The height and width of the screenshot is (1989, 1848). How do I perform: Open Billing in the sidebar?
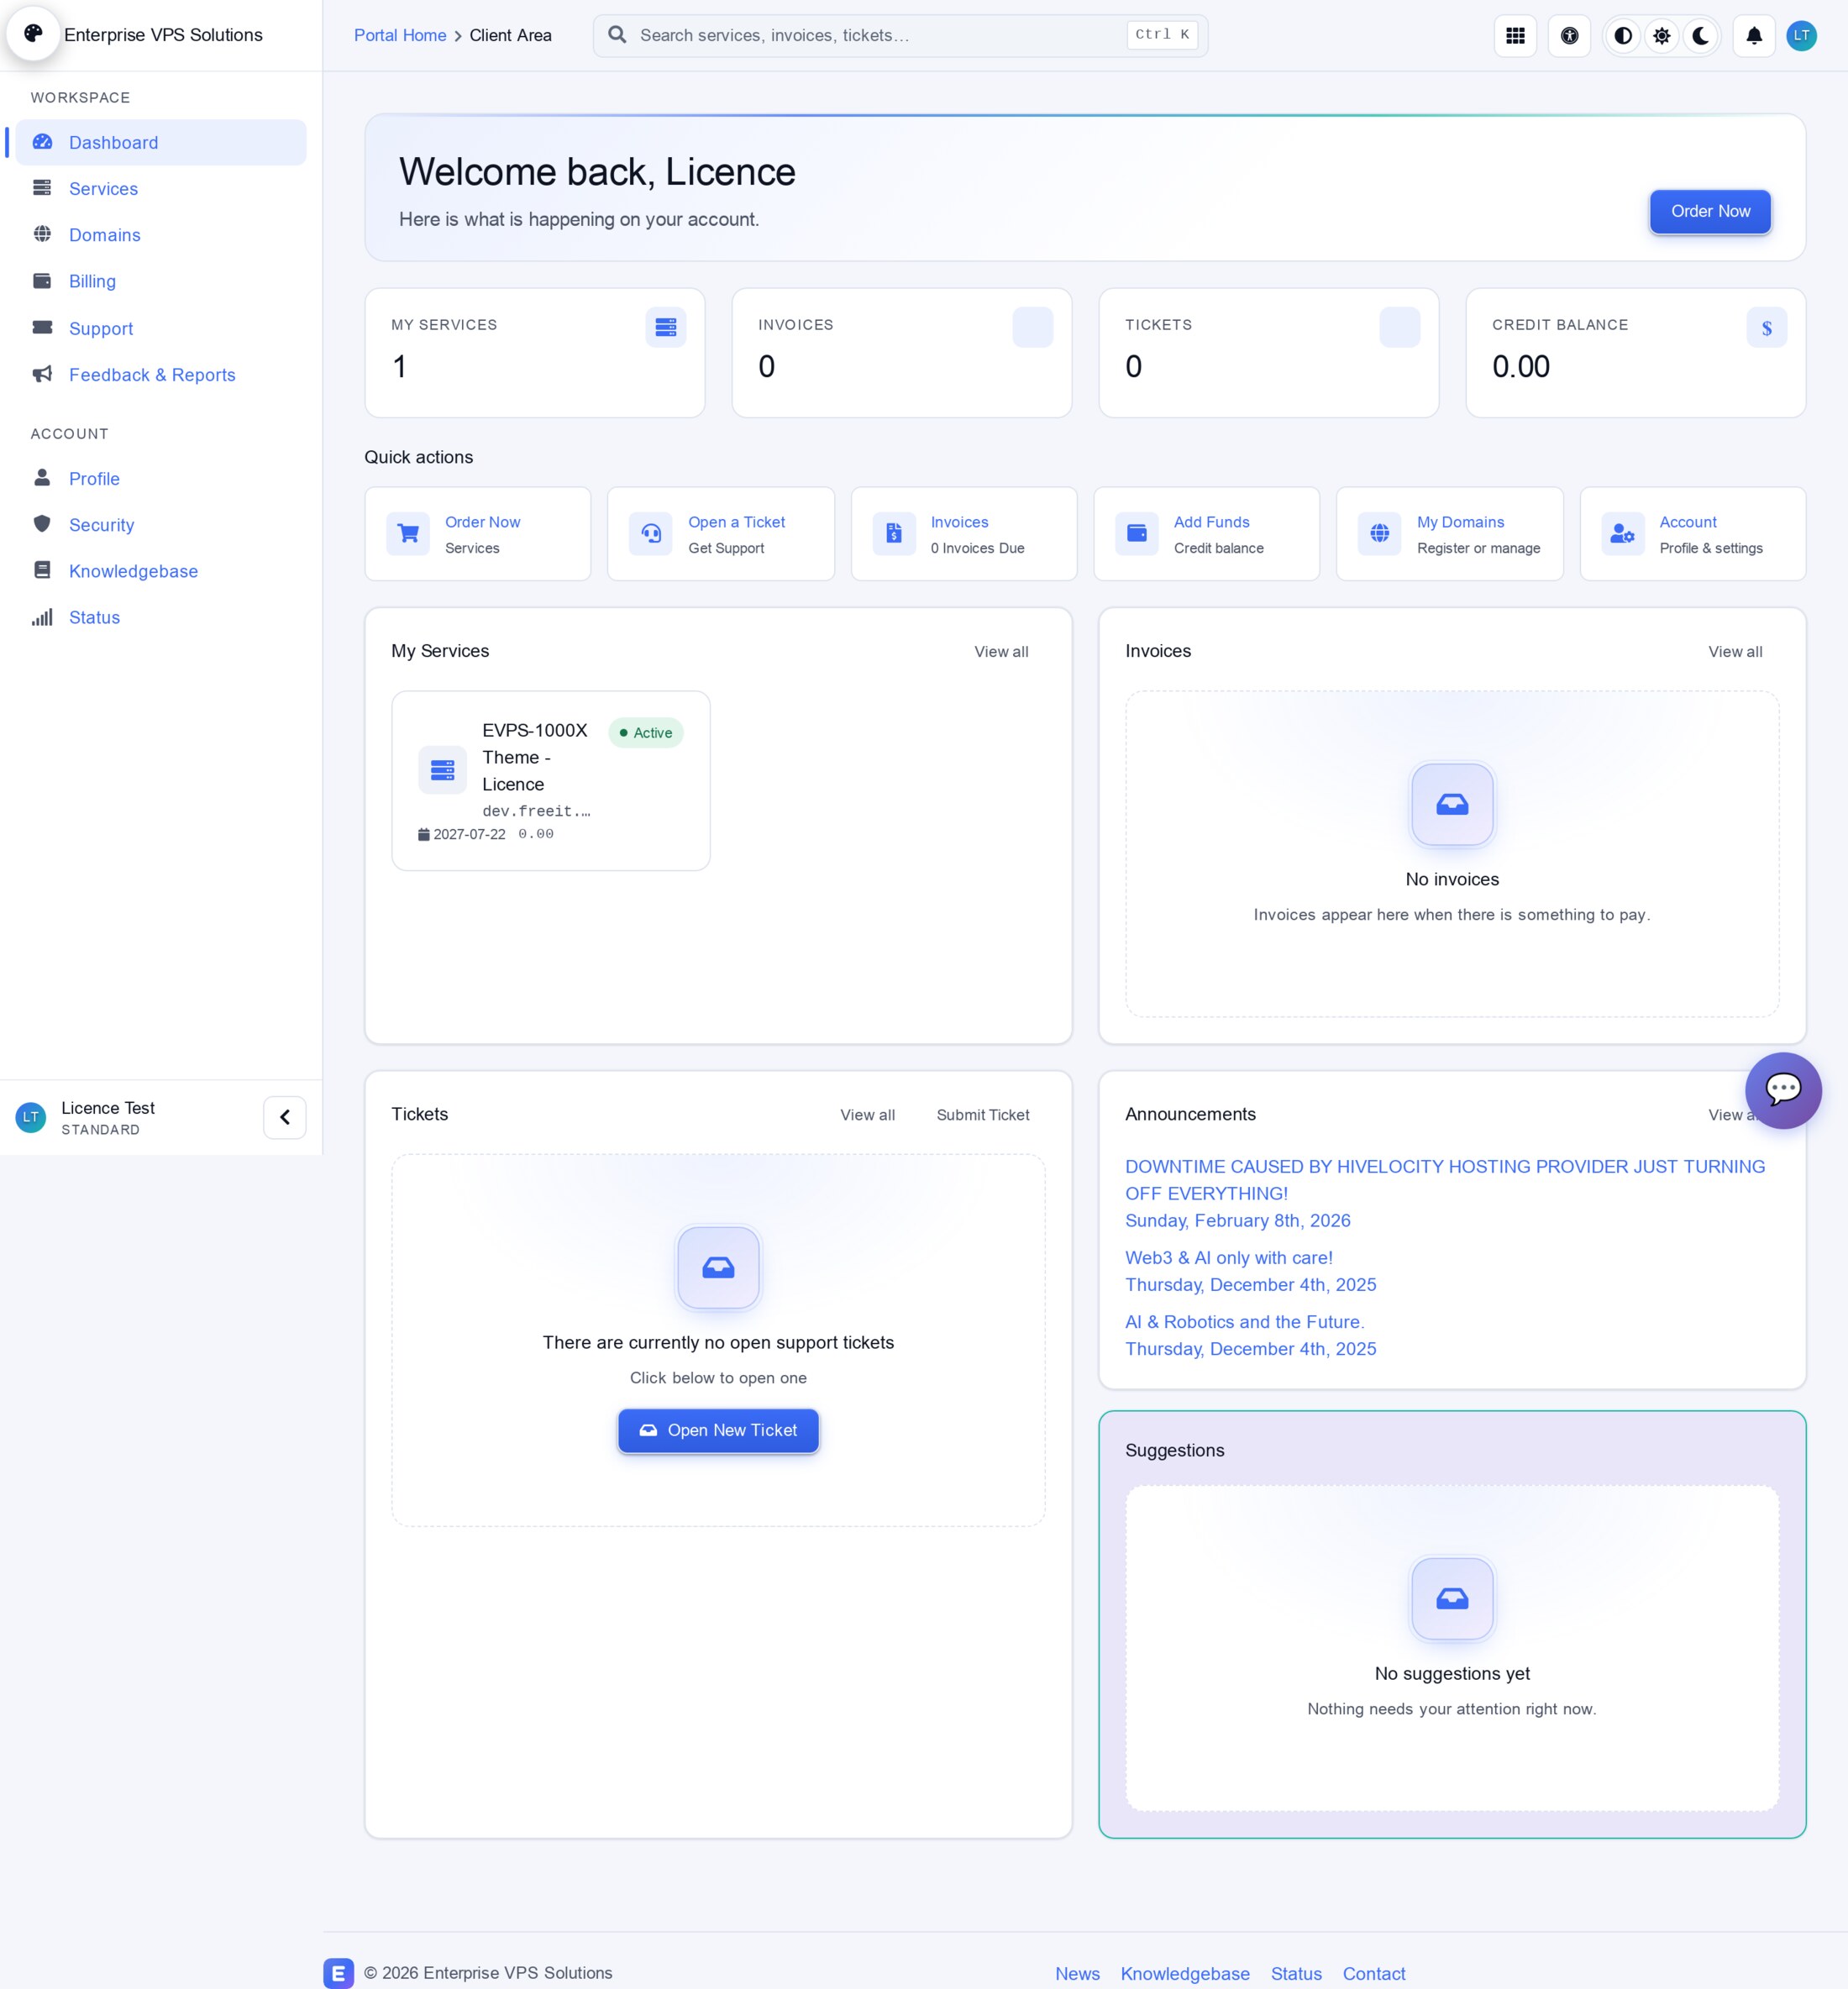(160, 281)
